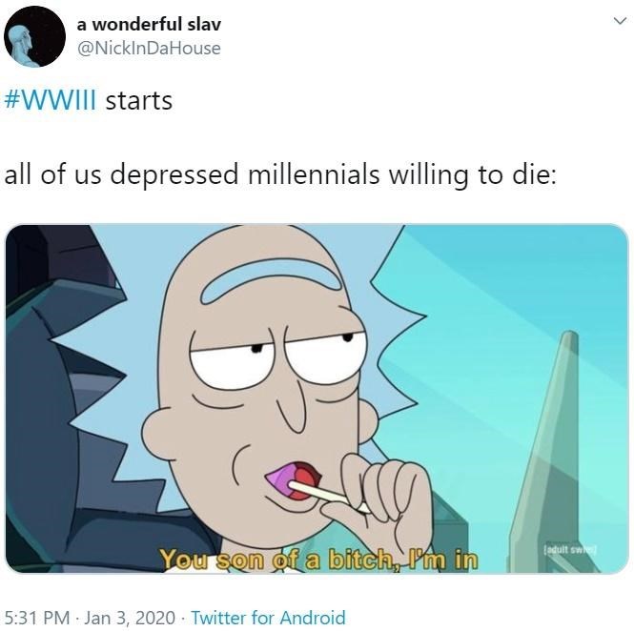Select the depressed millennials tweet text line

(279, 174)
